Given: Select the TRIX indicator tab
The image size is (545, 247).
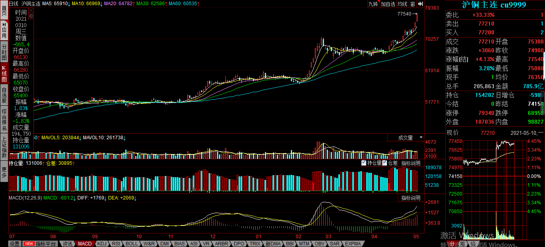Looking at the screenshot, I should pyautogui.click(x=255, y=244).
